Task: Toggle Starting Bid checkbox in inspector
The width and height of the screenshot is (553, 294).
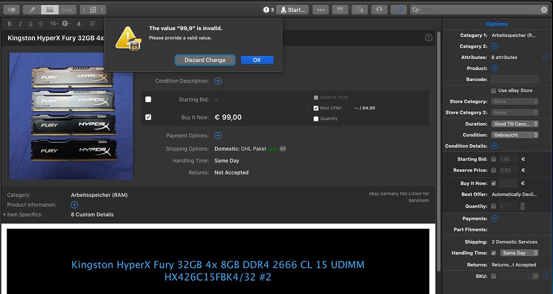Action: [494, 159]
